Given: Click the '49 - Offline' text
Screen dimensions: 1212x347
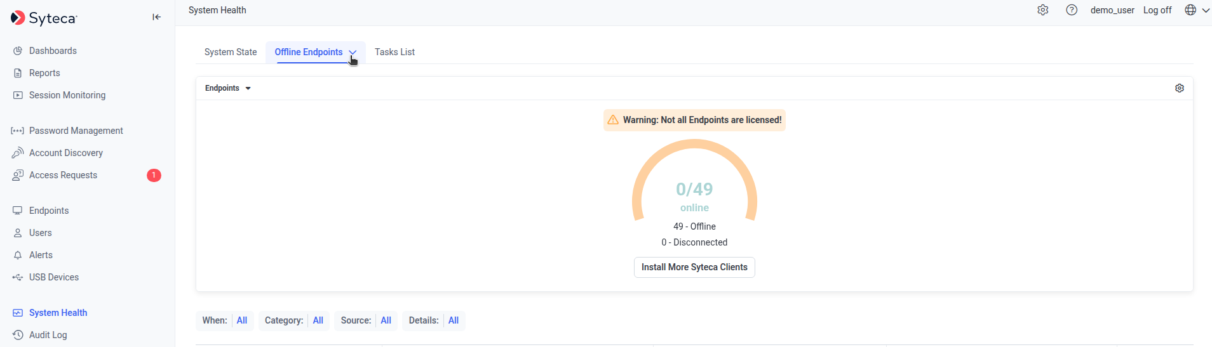Looking at the screenshot, I should point(694,226).
